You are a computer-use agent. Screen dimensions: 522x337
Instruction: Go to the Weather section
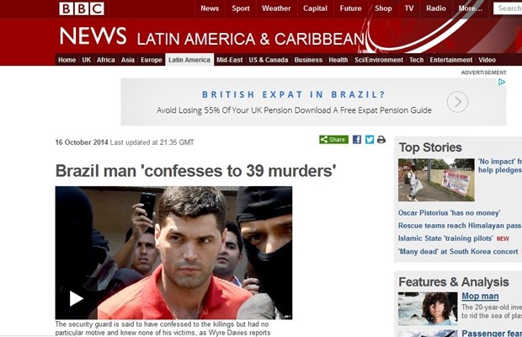click(276, 8)
